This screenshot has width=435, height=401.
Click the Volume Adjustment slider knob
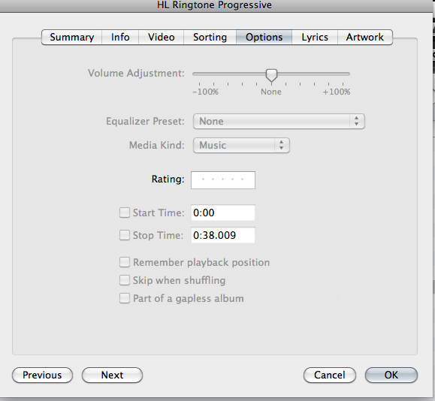point(271,75)
